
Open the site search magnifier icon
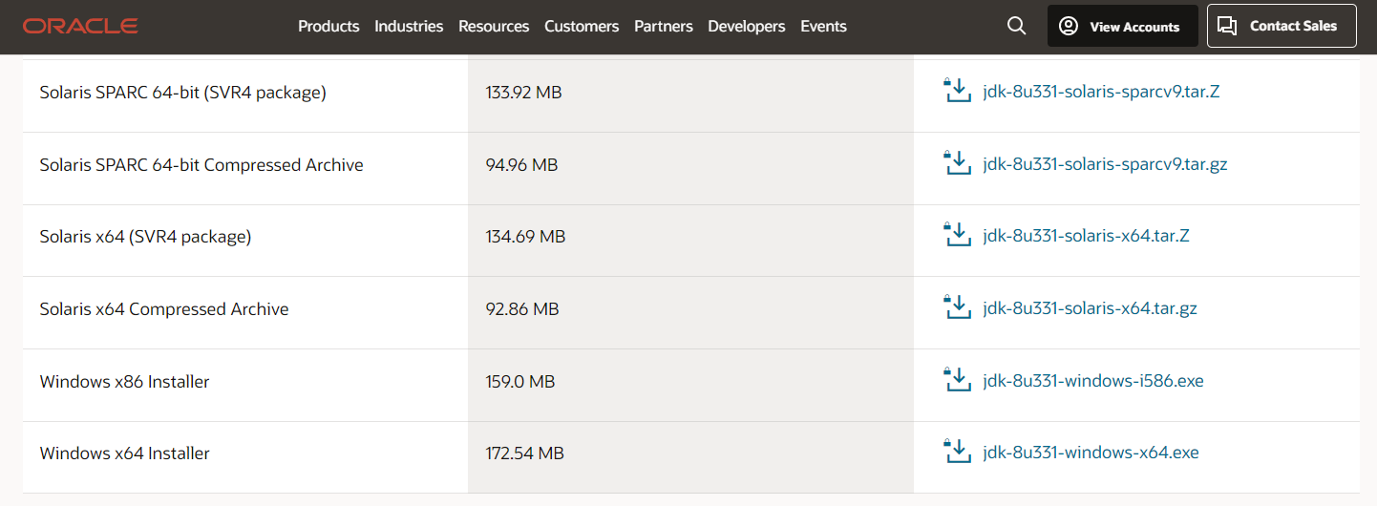[x=1017, y=26]
